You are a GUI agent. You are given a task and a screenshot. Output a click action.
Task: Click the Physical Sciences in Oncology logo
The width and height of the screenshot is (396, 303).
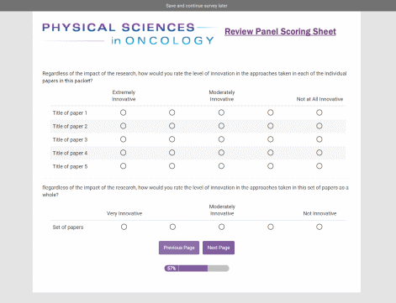(x=129, y=34)
